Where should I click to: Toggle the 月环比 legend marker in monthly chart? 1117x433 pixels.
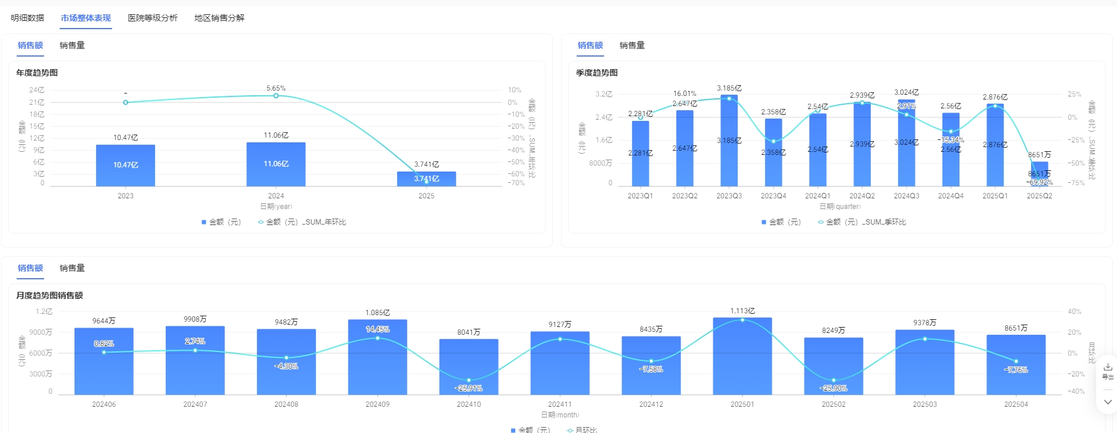tap(571, 429)
